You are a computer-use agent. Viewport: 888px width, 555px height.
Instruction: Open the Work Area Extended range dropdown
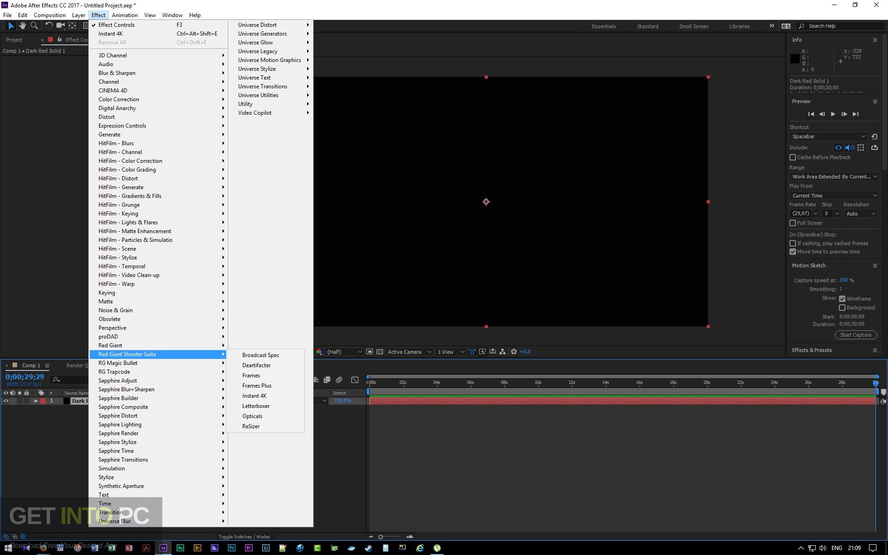tap(834, 177)
